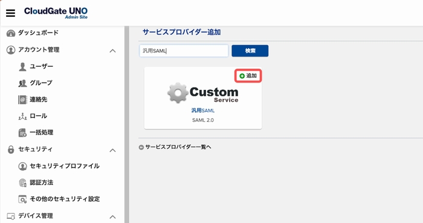Click the セキュリティ section label

(x=35, y=149)
